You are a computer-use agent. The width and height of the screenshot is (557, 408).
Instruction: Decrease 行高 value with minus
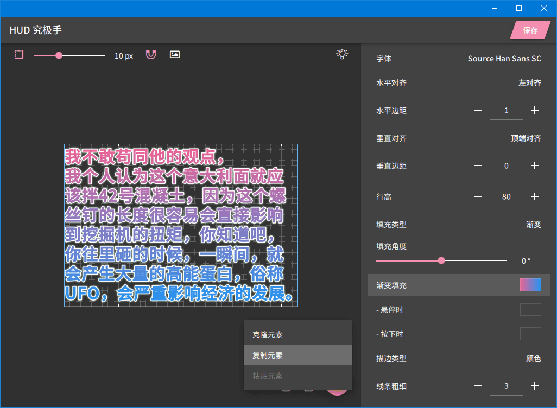478,196
